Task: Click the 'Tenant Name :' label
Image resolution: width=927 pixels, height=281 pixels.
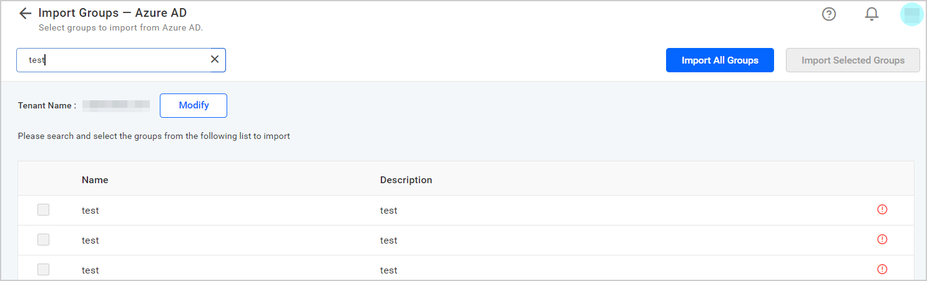Action: pyautogui.click(x=47, y=105)
